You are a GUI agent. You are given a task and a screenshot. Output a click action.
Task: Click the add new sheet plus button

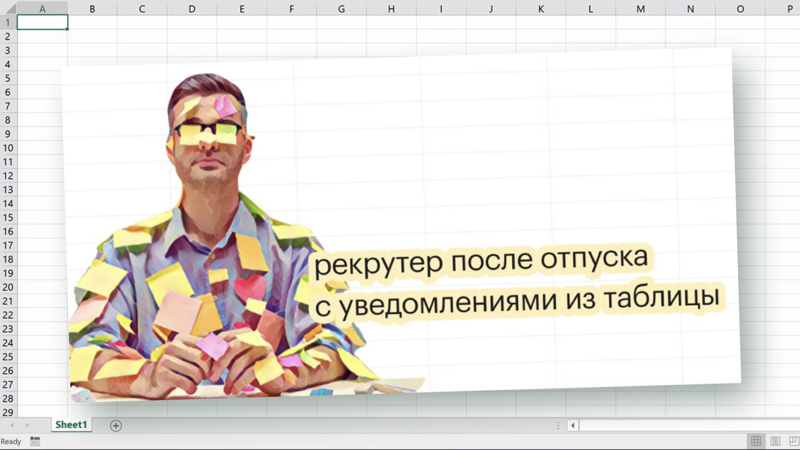pyautogui.click(x=116, y=425)
